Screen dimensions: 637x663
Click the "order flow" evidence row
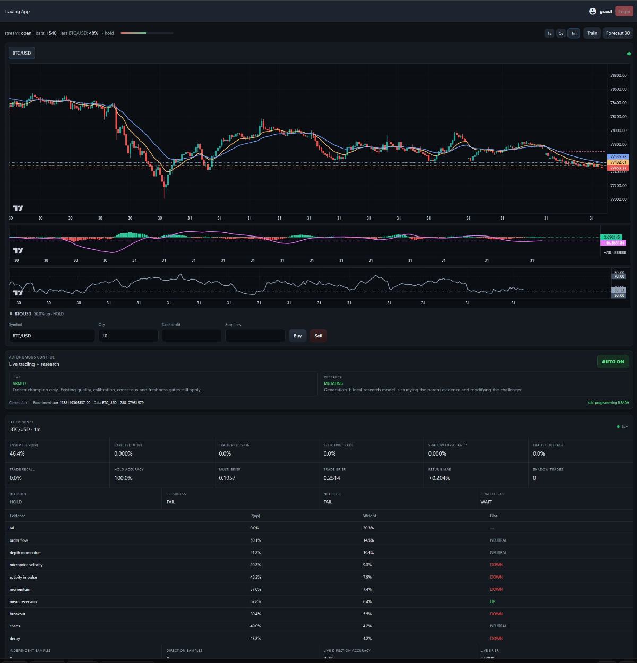pos(318,540)
